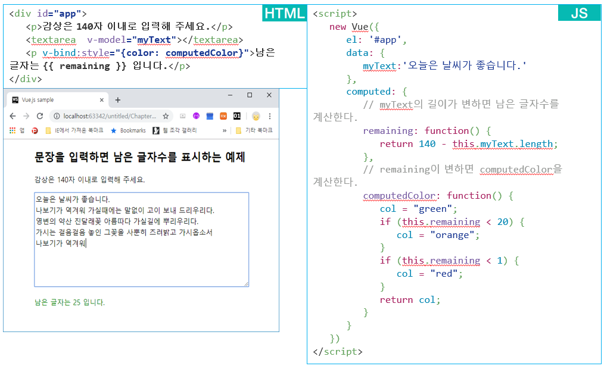604x366 pixels.
Task: Open the '기타 북마크' folder
Action: click(x=254, y=131)
